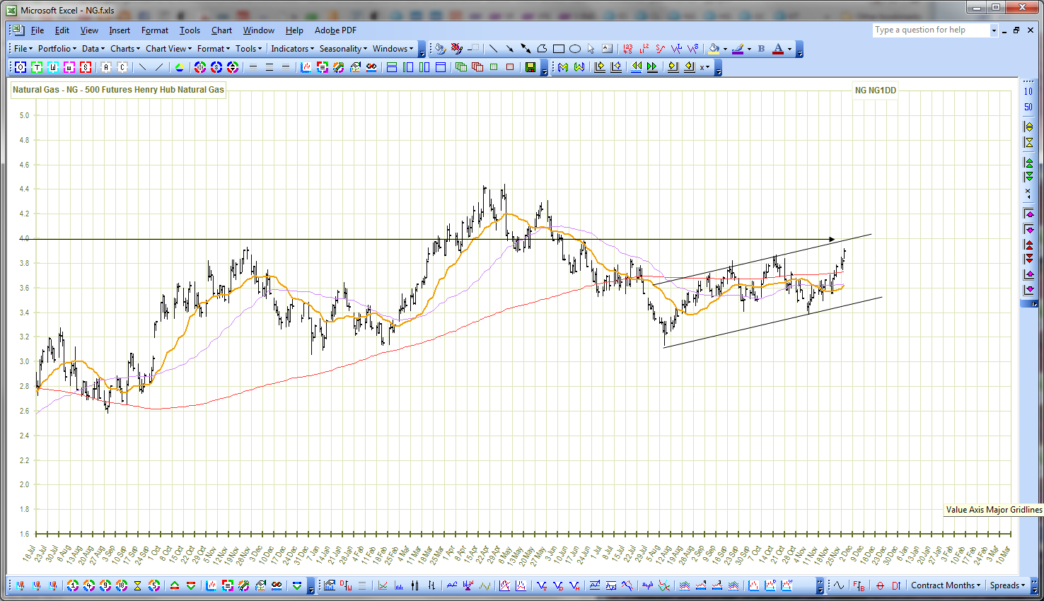Toggle the red square S chart button
This screenshot has width=1044, height=601.
pos(86,67)
